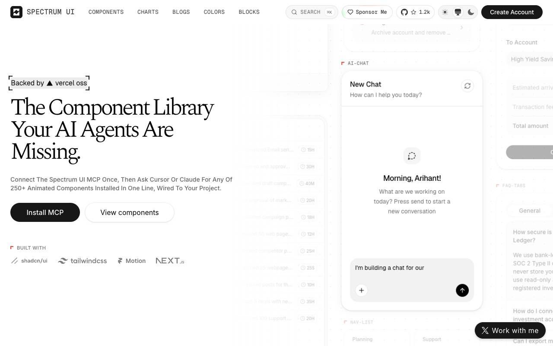
Task: Click the 15H time badge
Action: [308, 150]
